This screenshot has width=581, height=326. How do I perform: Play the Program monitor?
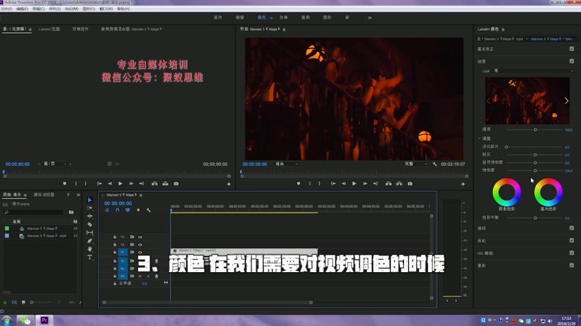[x=354, y=183]
